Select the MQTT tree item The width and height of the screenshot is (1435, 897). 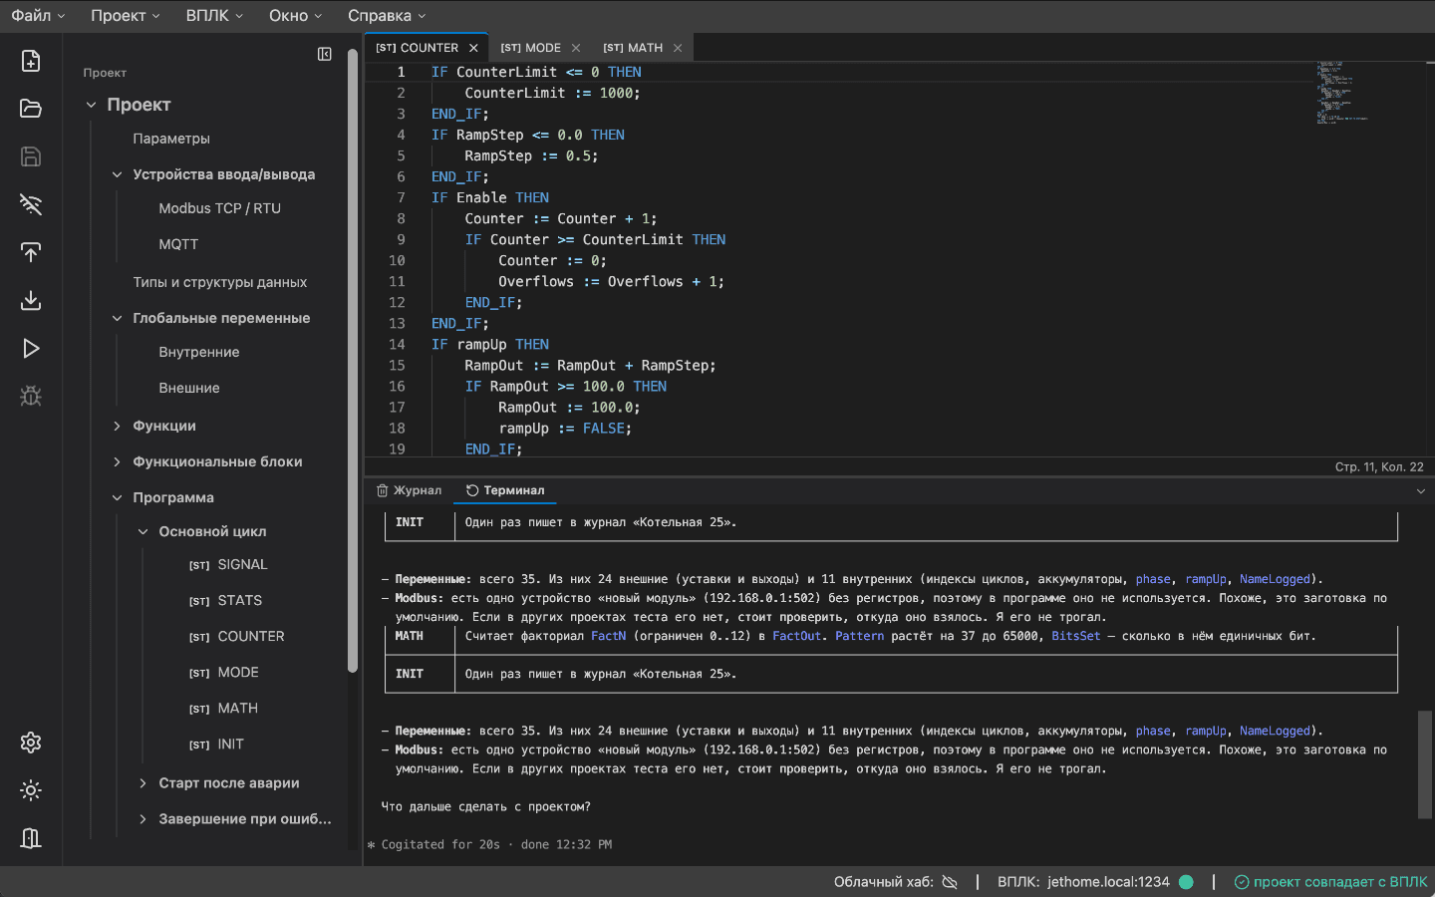(x=178, y=244)
